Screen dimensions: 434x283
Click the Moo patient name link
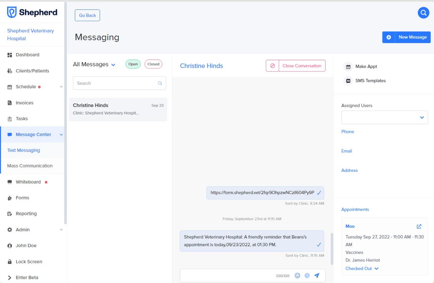coord(350,227)
